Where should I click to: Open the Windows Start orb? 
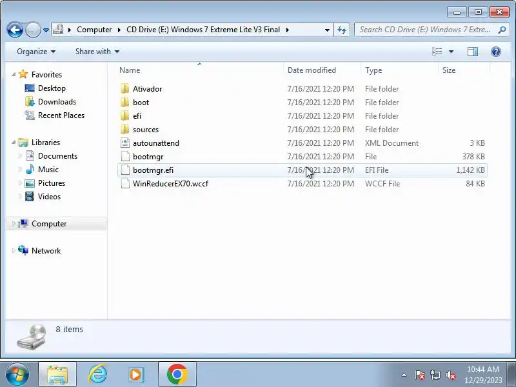click(x=17, y=374)
